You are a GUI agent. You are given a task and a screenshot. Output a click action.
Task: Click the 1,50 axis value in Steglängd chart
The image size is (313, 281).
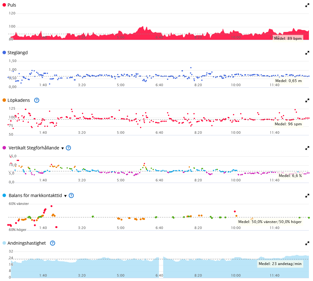pyautogui.click(x=13, y=61)
